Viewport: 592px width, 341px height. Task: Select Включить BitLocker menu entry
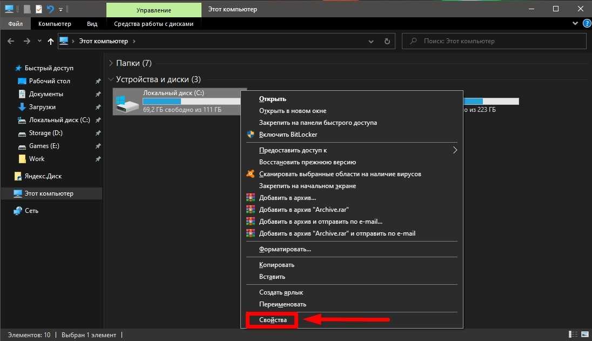(288, 135)
